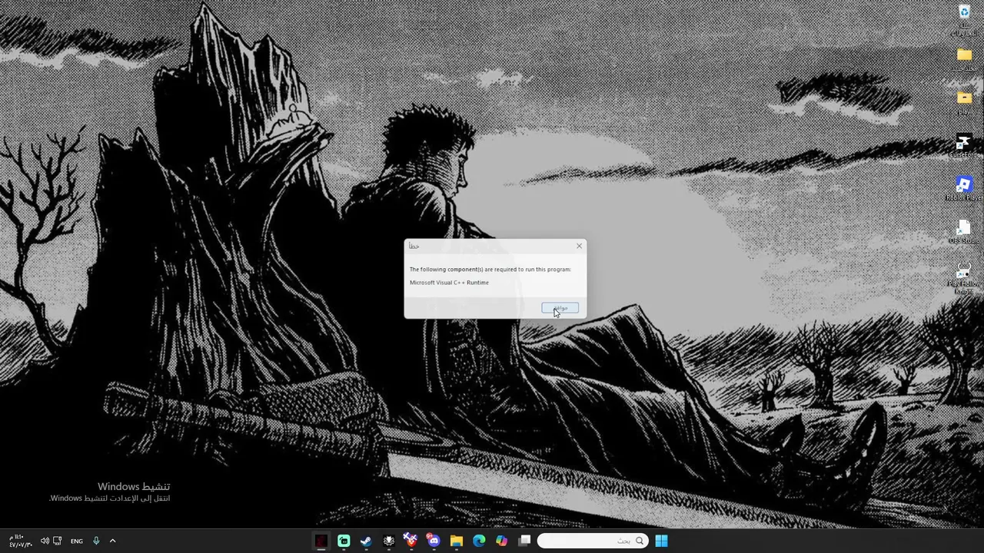Image resolution: width=984 pixels, height=553 pixels.
Task: Open Task View in the taskbar
Action: [524, 541]
